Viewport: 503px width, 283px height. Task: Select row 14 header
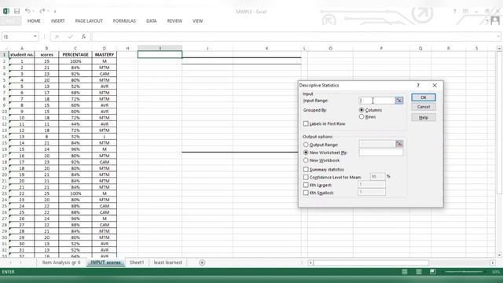pyautogui.click(x=5, y=136)
